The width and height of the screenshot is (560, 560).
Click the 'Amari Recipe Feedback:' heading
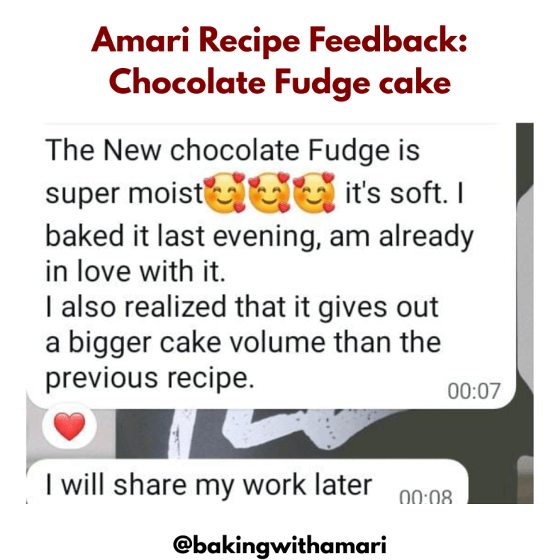tap(279, 40)
